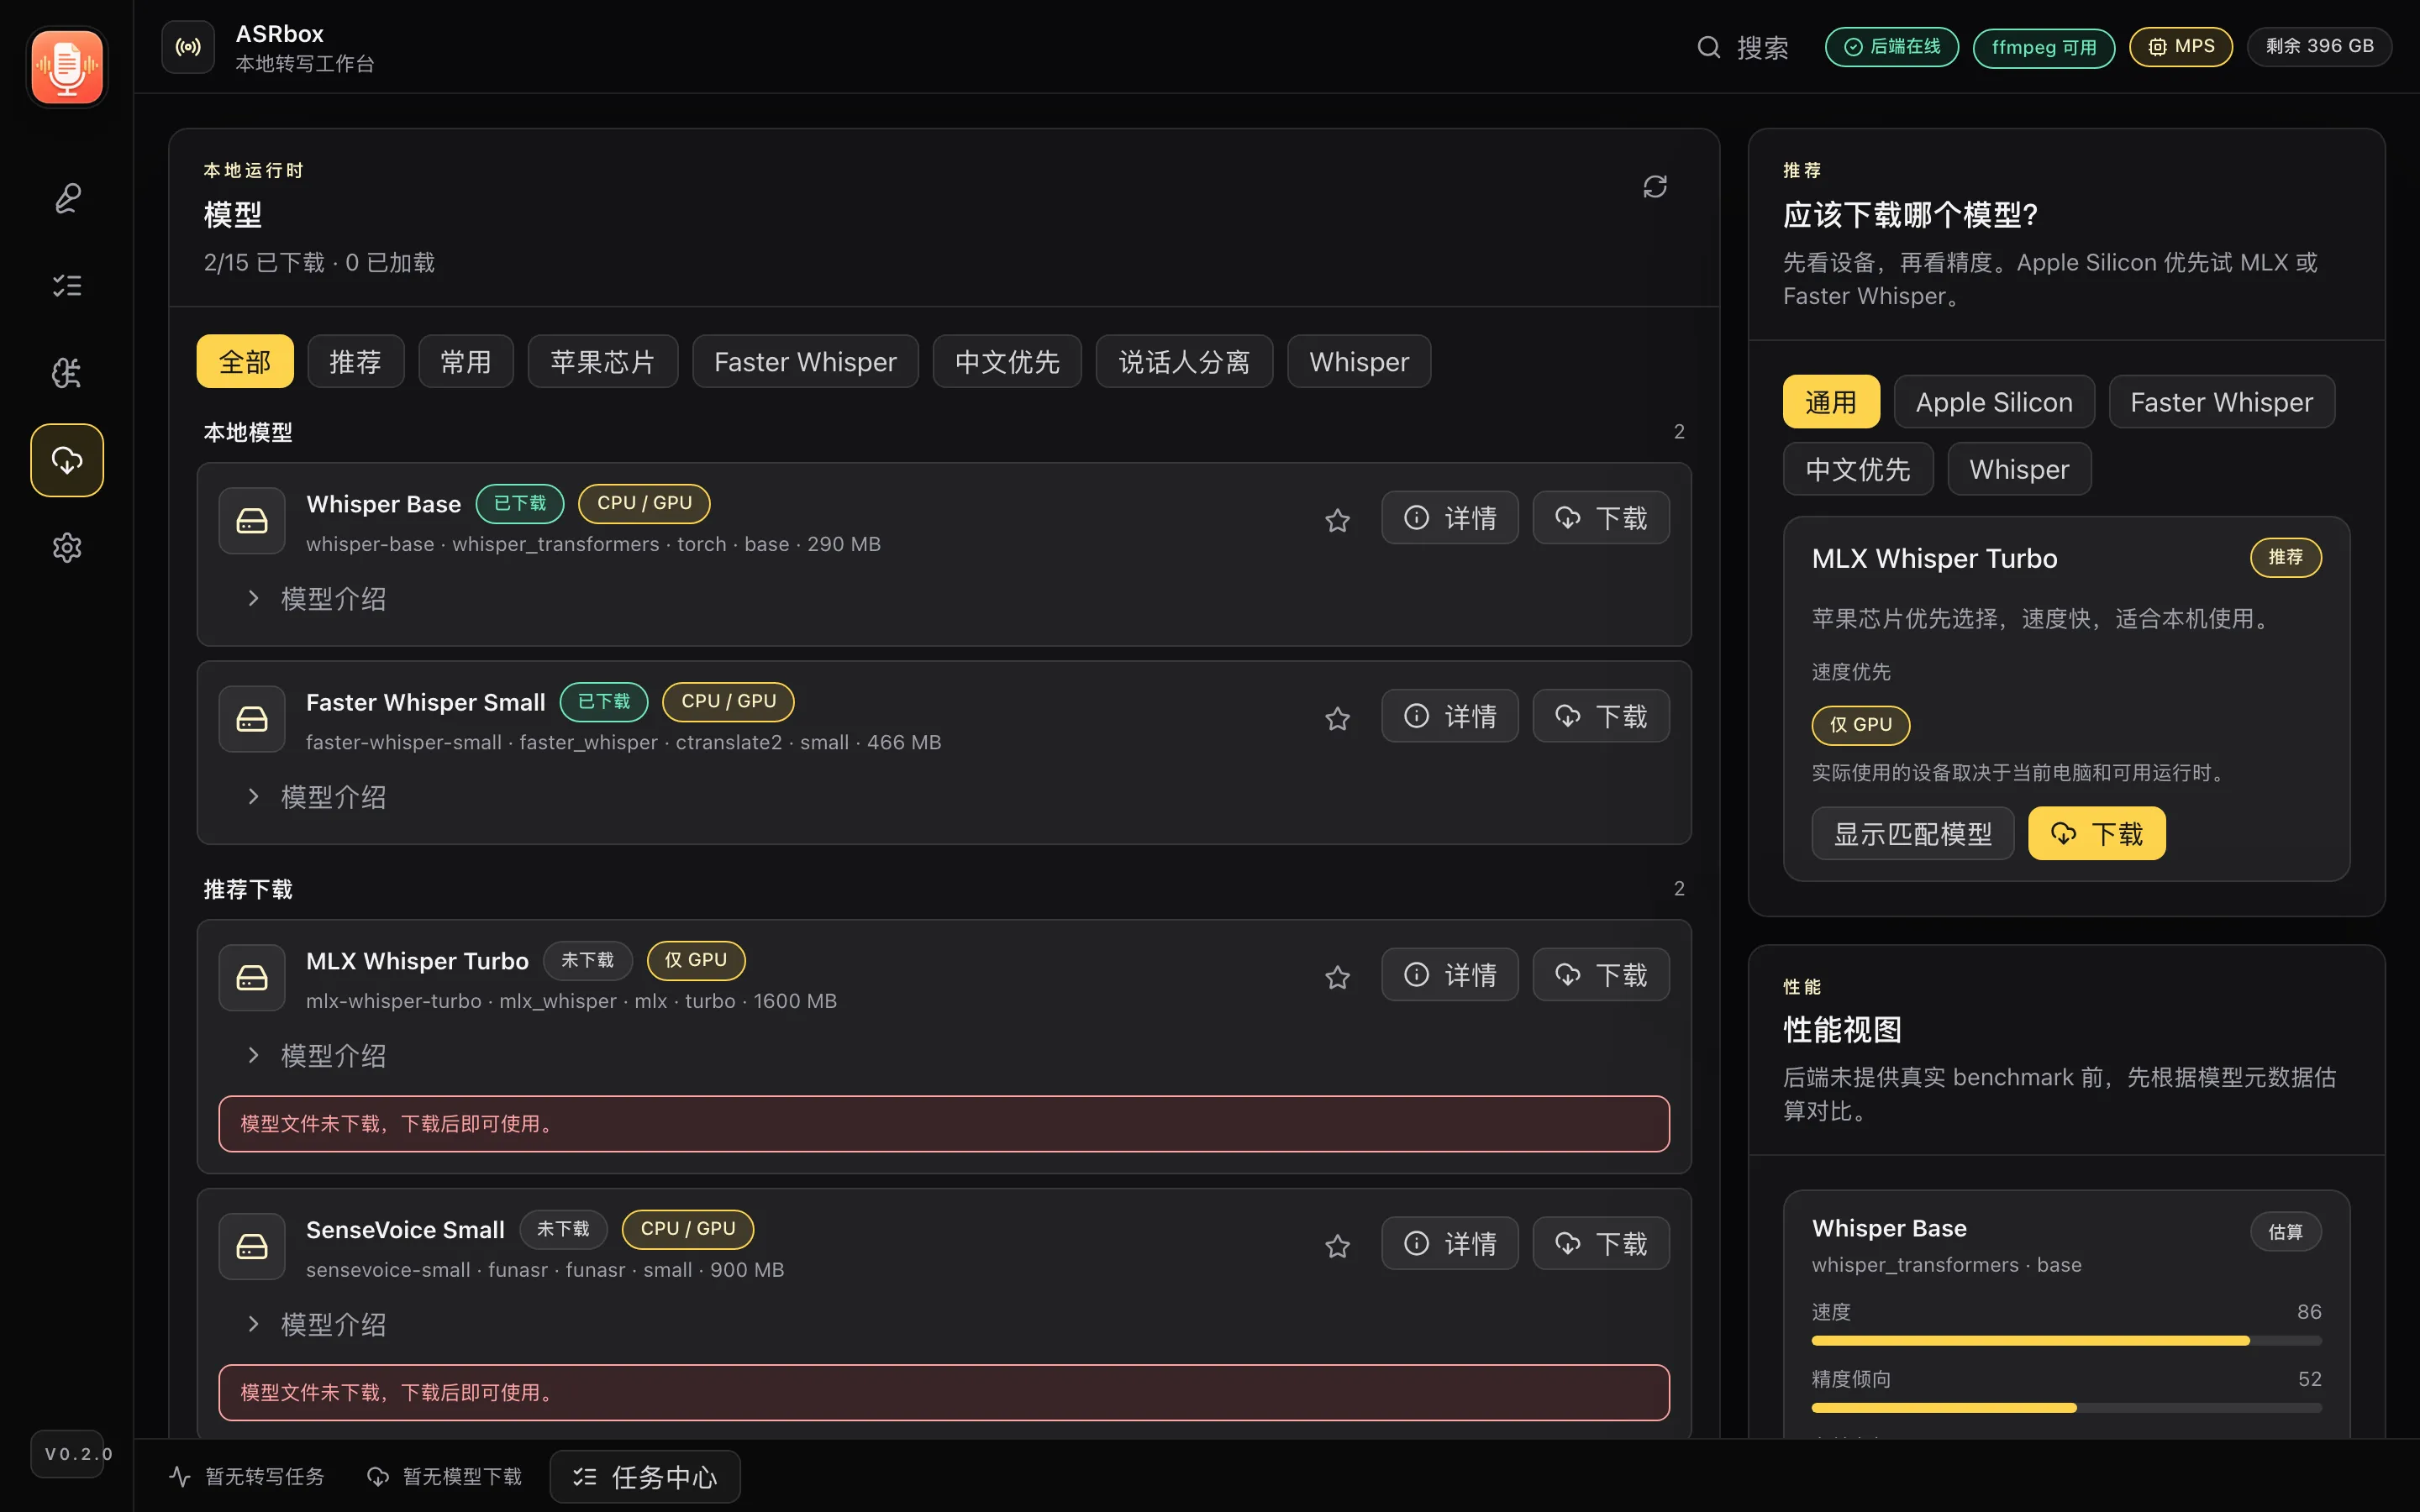Screen dimensions: 2420x1512
Task: Select 通用 in recommendation panel
Action: [1831, 402]
